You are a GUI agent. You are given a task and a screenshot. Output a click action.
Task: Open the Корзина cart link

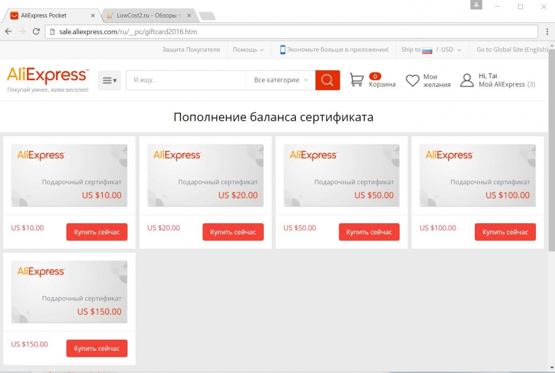pos(382,84)
